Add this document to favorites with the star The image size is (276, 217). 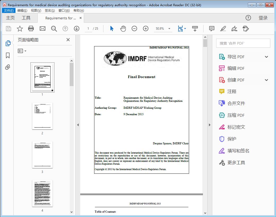point(20,29)
